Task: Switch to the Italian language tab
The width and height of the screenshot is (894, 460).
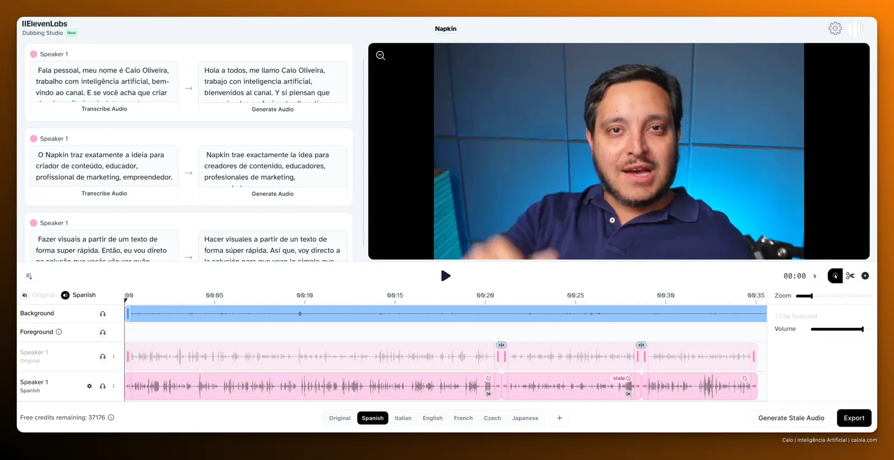Action: [403, 418]
